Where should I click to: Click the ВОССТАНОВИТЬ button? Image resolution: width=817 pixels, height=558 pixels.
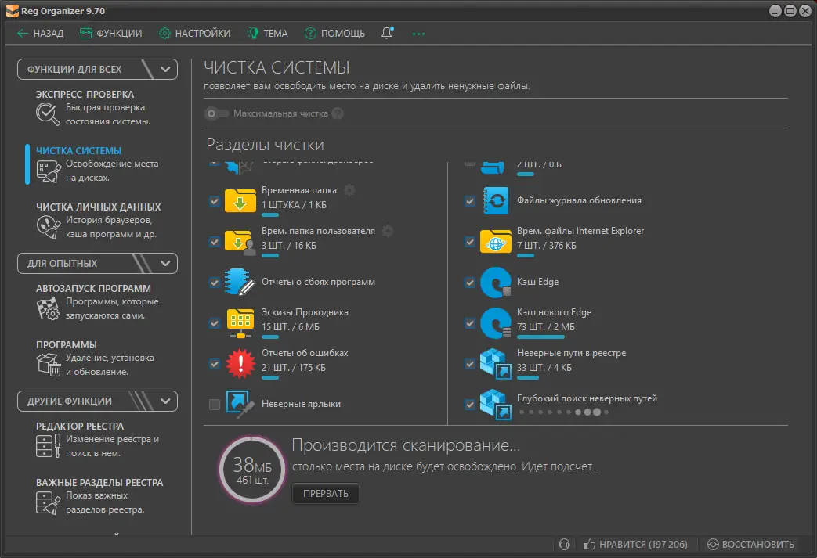tap(750, 545)
